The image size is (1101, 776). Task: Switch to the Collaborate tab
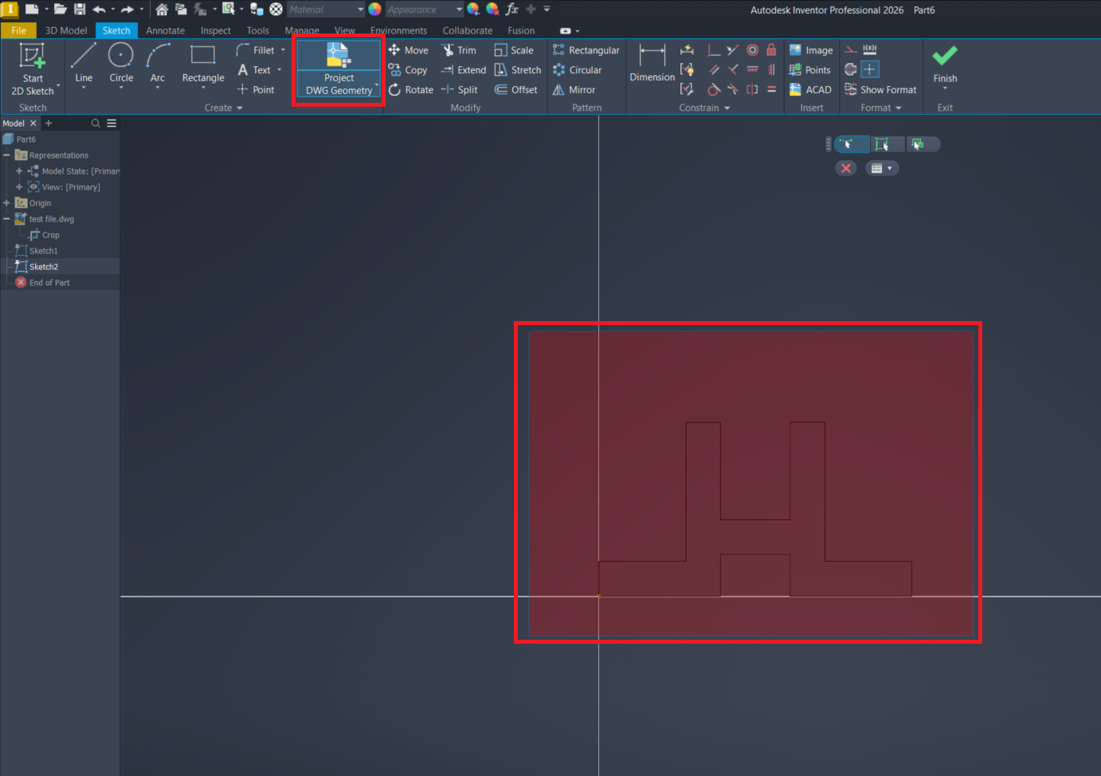coord(467,30)
